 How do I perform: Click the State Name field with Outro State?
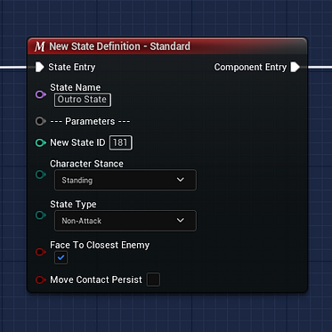[x=83, y=100]
